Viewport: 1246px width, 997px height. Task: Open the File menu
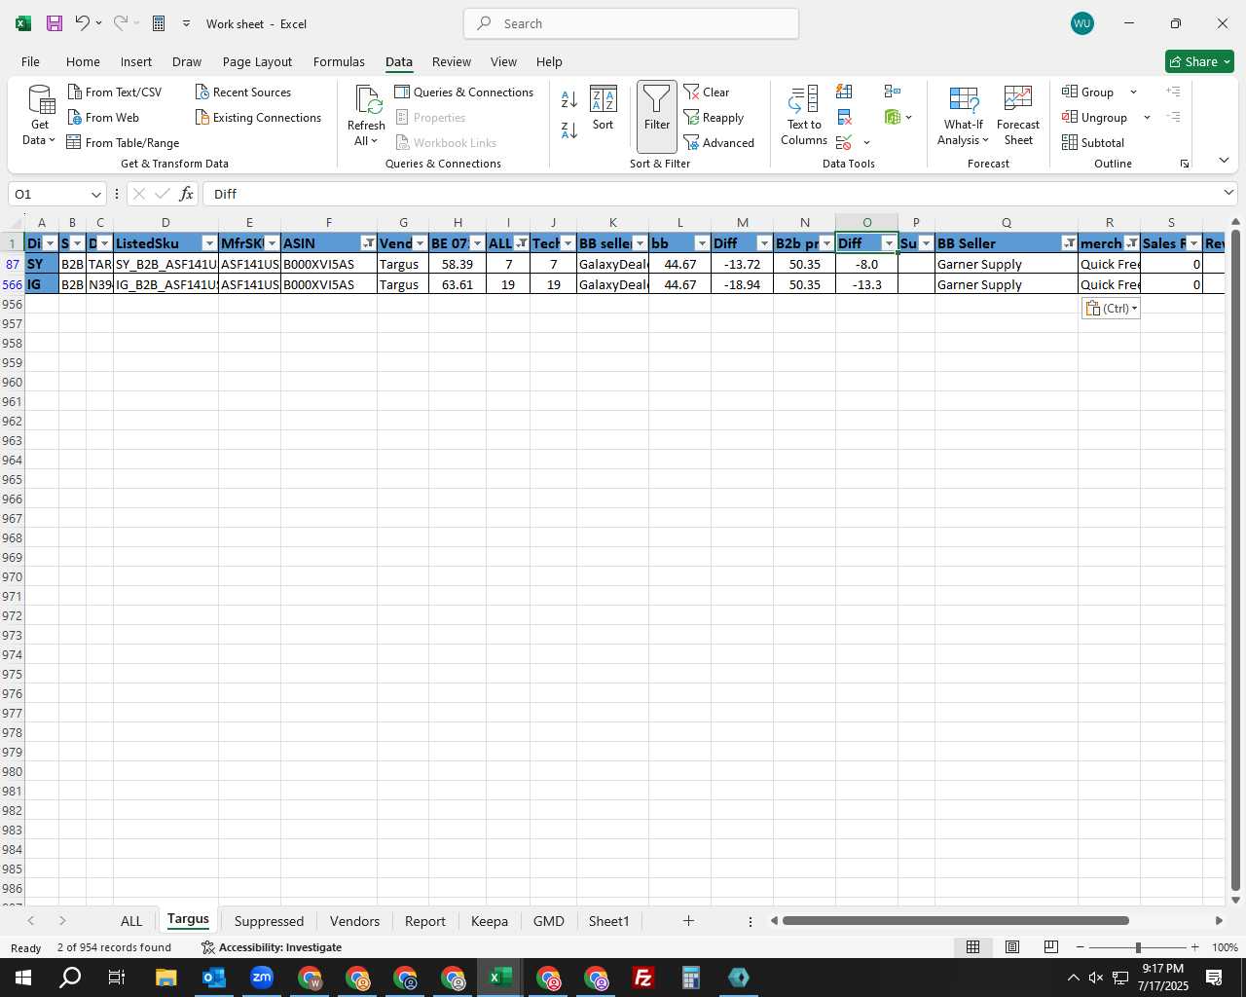[x=30, y=61]
